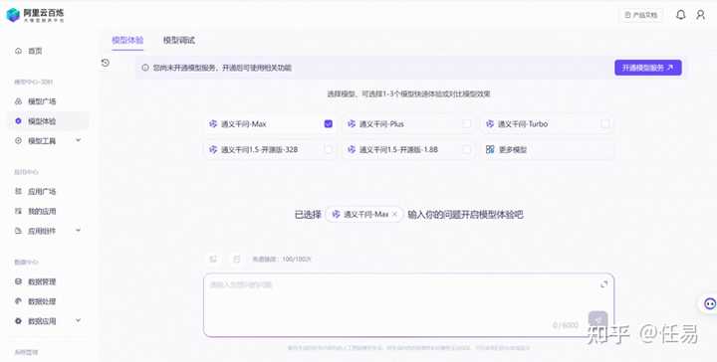717x362 pixels.
Task: Click the 通义千问-Turbo model label
Action: coord(523,123)
